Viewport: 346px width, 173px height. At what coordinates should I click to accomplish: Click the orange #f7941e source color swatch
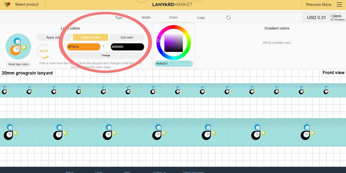[x=83, y=47]
